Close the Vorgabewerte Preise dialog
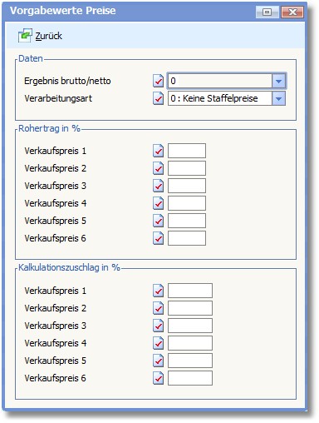Image resolution: width=319 pixels, height=423 pixels. click(292, 12)
